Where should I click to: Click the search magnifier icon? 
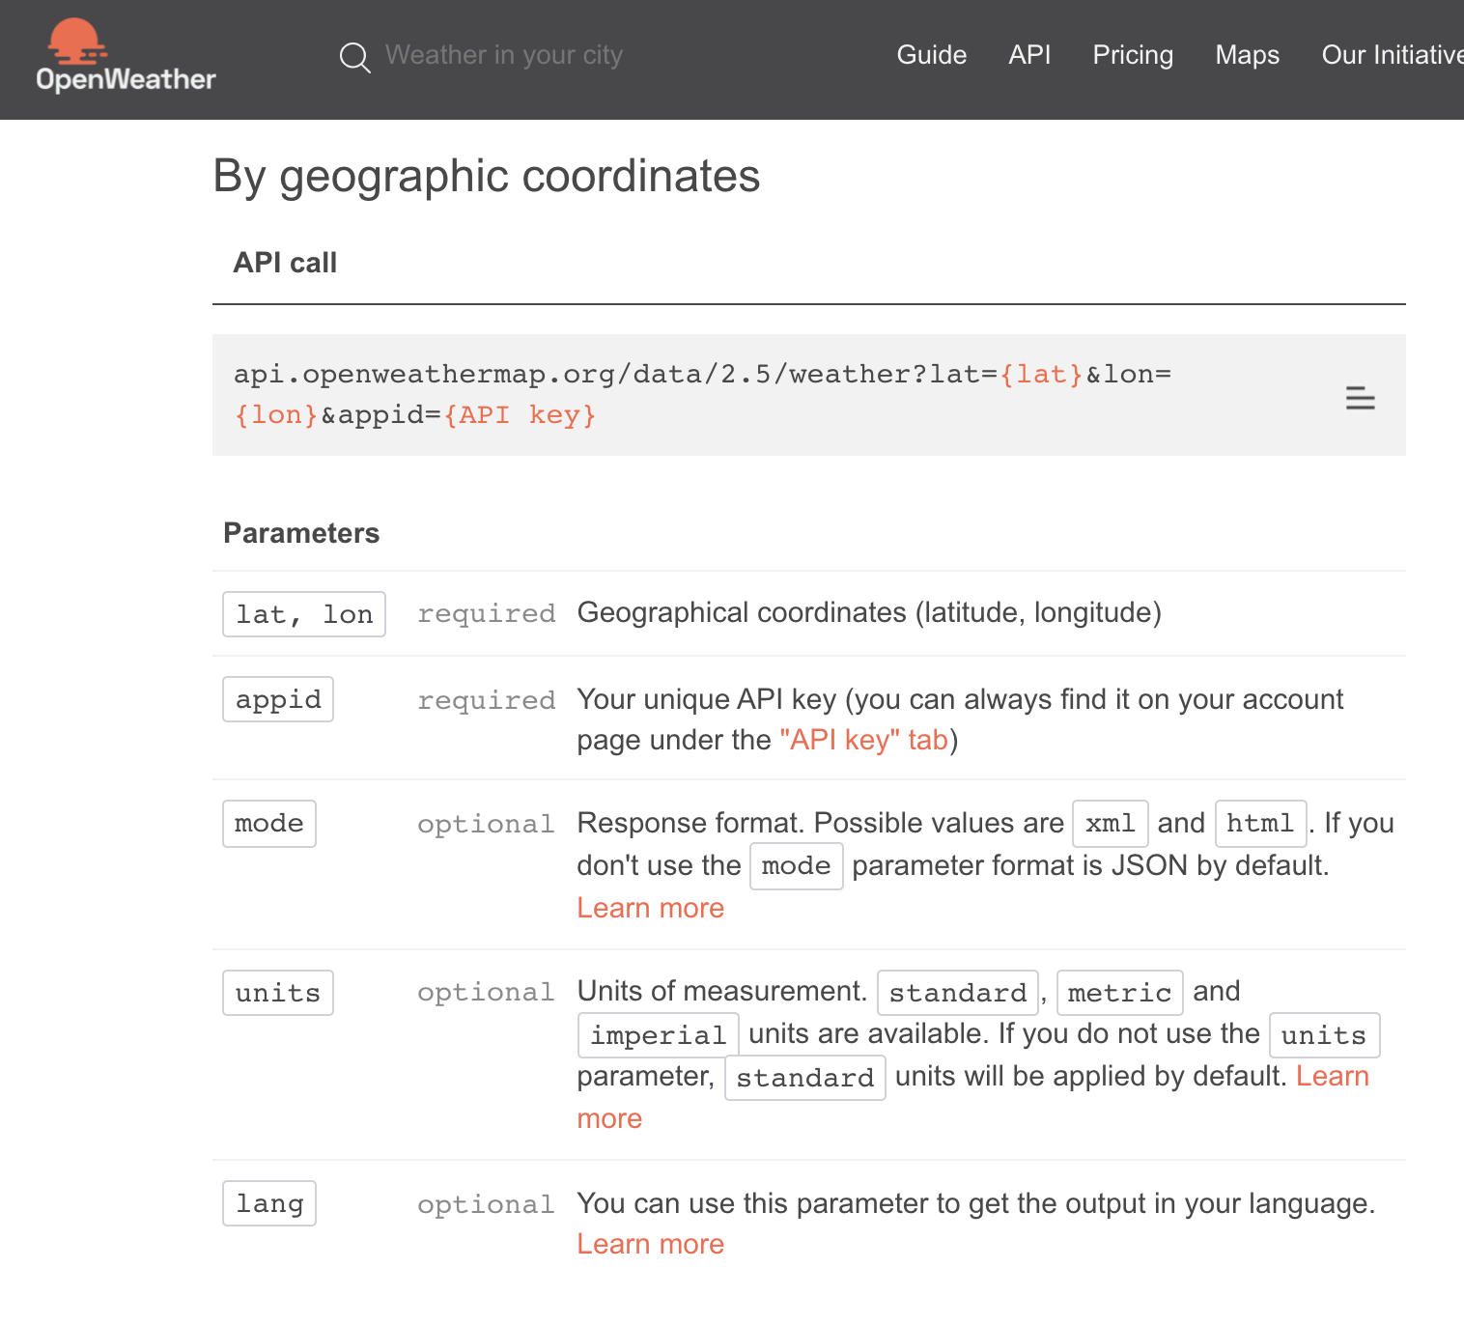point(354,57)
